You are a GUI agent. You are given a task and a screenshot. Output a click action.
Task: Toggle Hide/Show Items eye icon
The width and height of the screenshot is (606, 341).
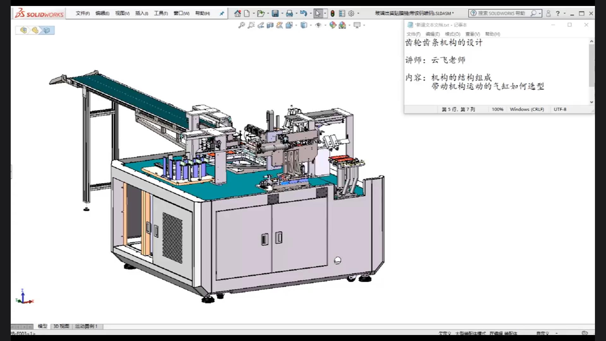(318, 25)
